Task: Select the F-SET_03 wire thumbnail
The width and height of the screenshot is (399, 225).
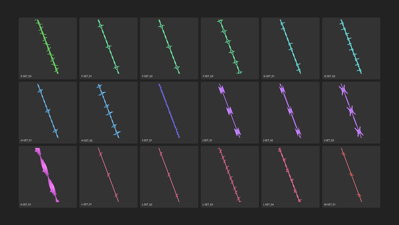Action: (230, 48)
